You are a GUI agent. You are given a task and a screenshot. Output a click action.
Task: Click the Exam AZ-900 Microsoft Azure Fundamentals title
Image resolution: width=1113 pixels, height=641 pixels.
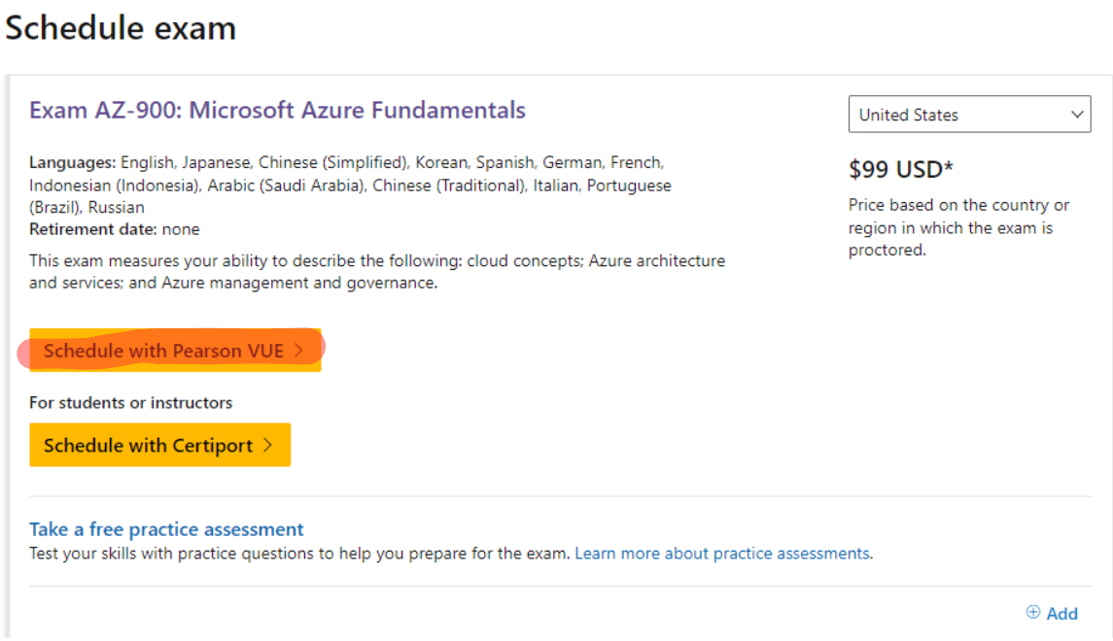[278, 111]
